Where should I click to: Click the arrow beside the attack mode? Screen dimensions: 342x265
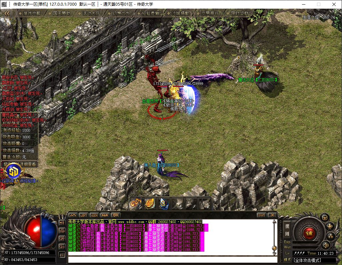tap(337, 260)
